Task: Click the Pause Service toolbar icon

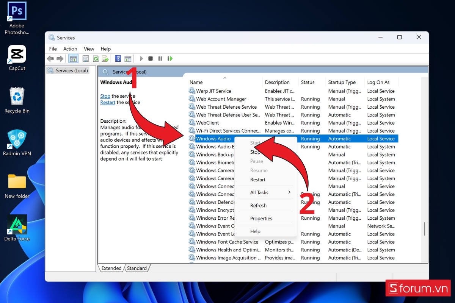Action: [x=160, y=59]
